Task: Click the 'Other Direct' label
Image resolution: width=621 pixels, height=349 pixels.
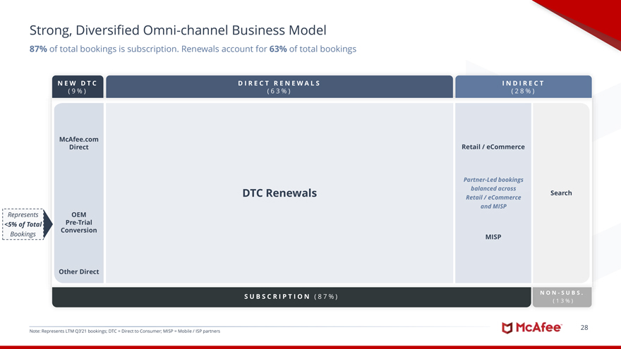Action: pos(79,272)
